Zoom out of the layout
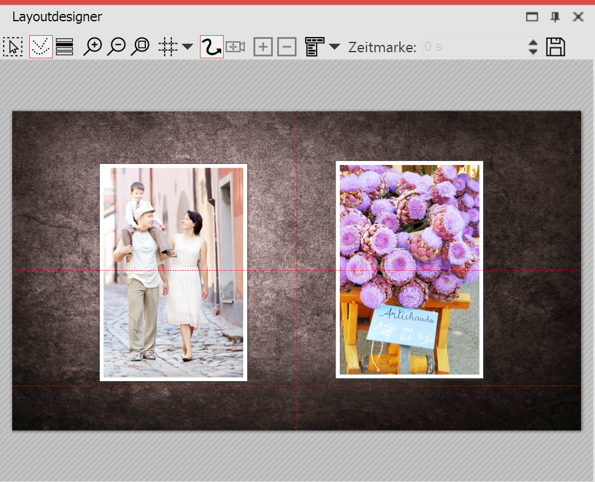The width and height of the screenshot is (595, 482). coord(117,46)
